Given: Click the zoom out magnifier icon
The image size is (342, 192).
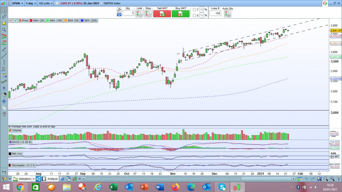Looking at the screenshot, I should [x=326, y=179].
